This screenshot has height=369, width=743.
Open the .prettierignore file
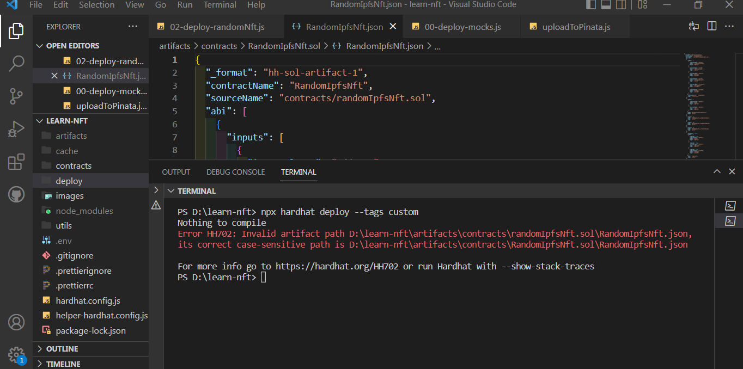pos(90,270)
